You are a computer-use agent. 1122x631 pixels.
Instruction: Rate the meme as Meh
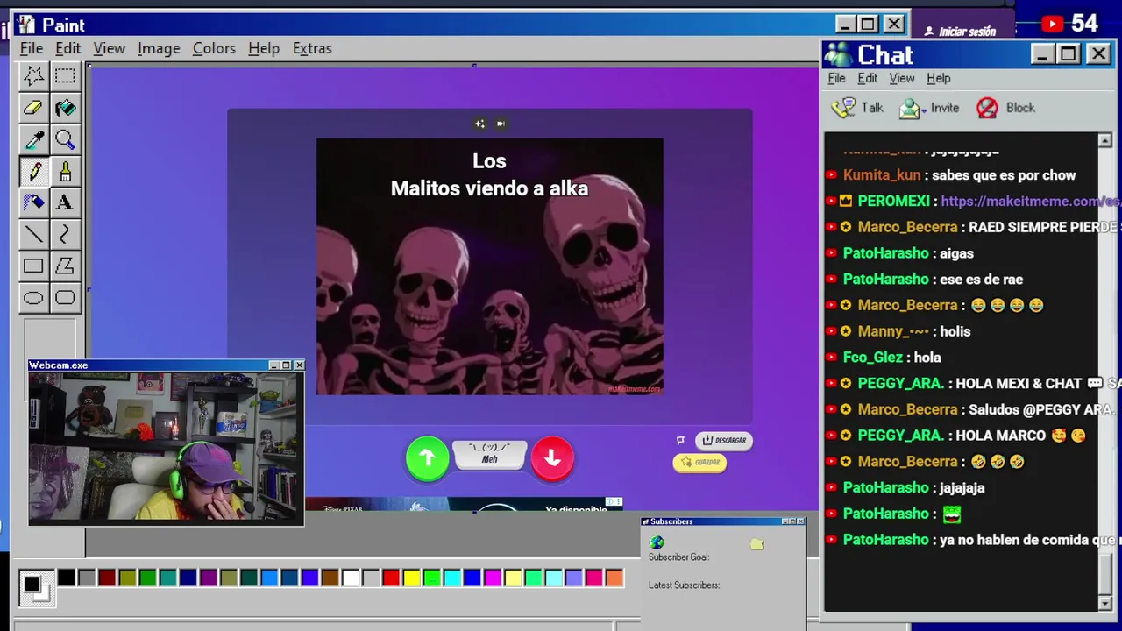489,454
